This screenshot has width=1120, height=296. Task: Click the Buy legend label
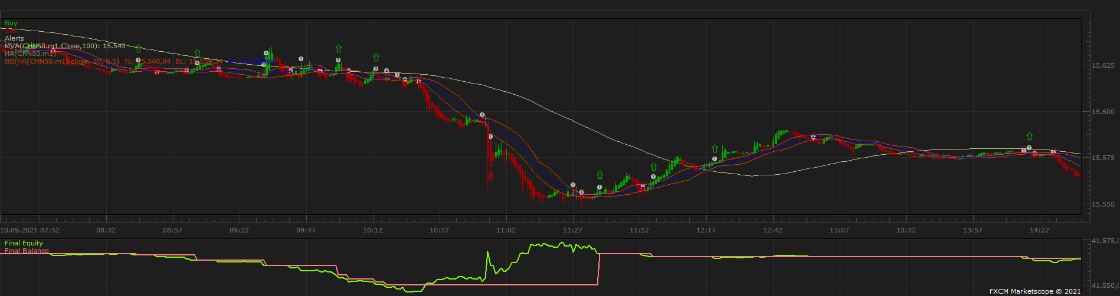tap(11, 23)
